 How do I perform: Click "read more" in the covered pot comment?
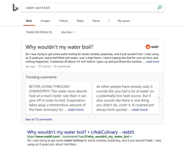click(x=140, y=110)
